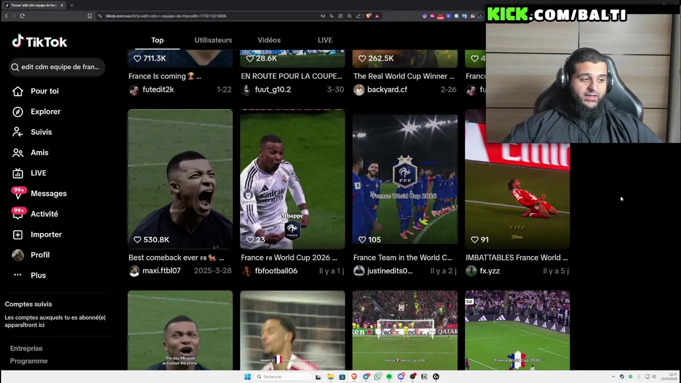Image resolution: width=681 pixels, height=383 pixels.
Task: Click the fx.yzz avatar icon
Action: pyautogui.click(x=471, y=271)
